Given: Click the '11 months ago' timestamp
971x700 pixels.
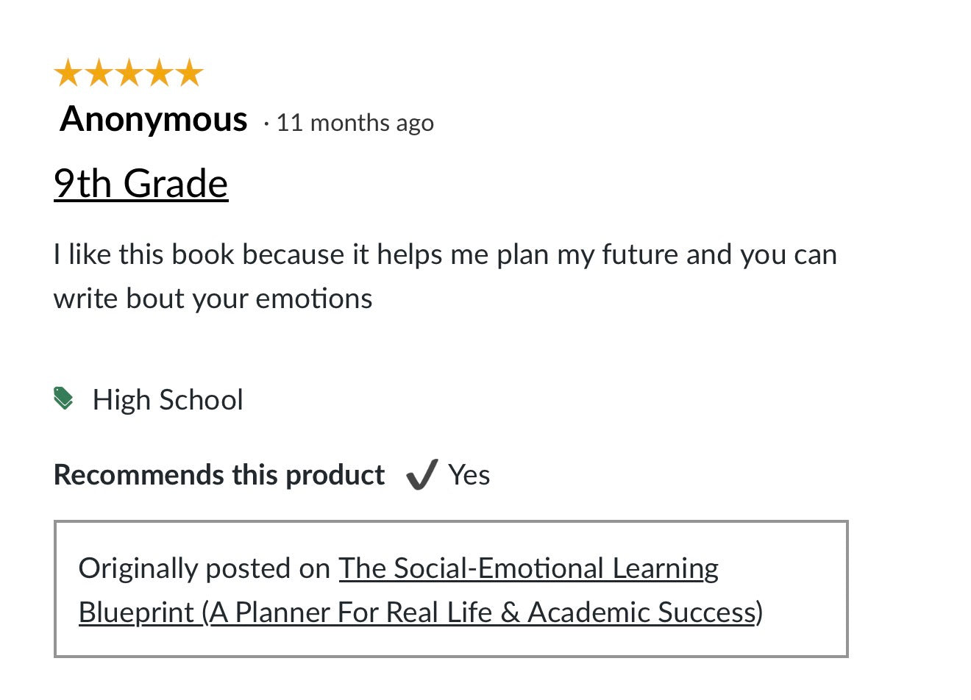Looking at the screenshot, I should [x=355, y=123].
